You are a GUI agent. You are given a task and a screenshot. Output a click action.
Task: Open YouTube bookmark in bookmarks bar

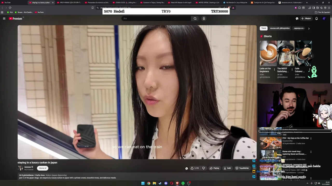coord(39,12)
